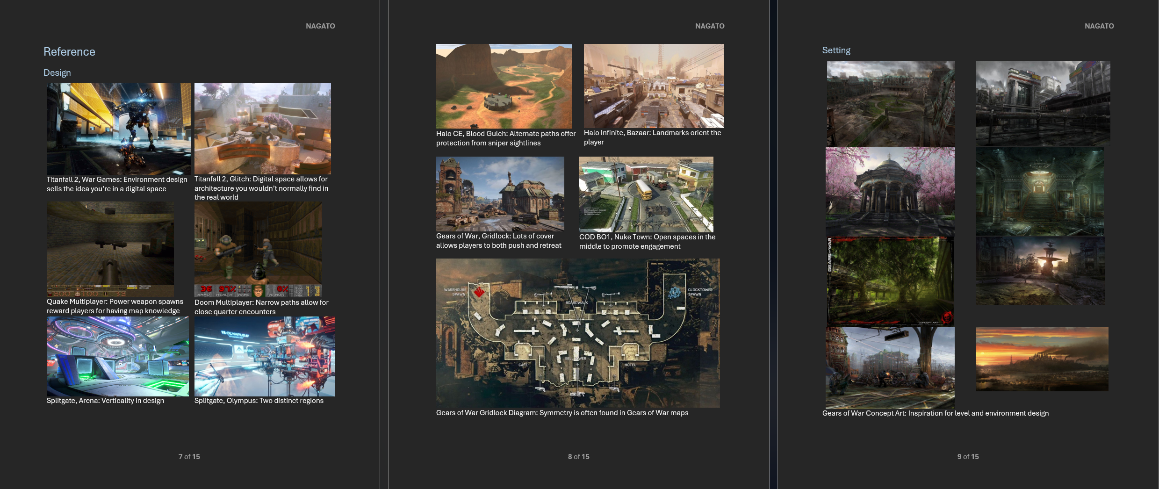
Task: Select the COD BO1 Nuke Town image
Action: point(646,194)
